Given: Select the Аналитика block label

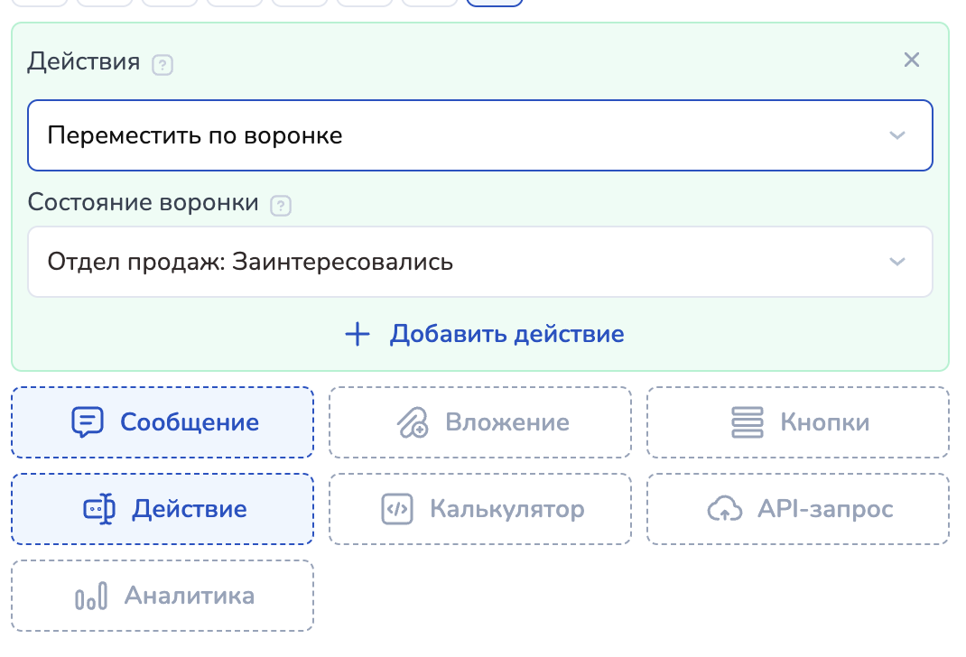Looking at the screenshot, I should coord(189,596).
